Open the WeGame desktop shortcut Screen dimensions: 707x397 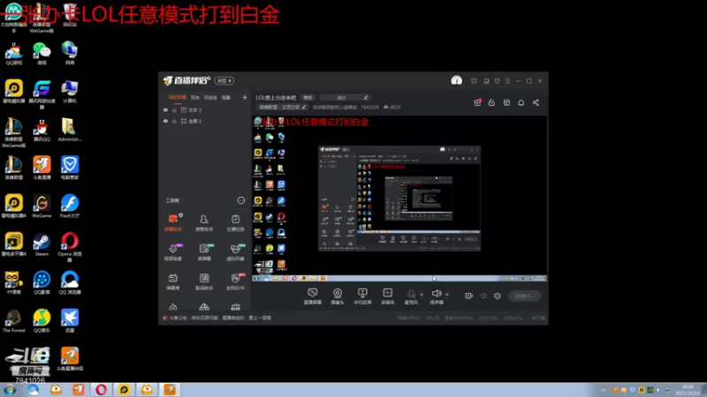pyautogui.click(x=42, y=206)
